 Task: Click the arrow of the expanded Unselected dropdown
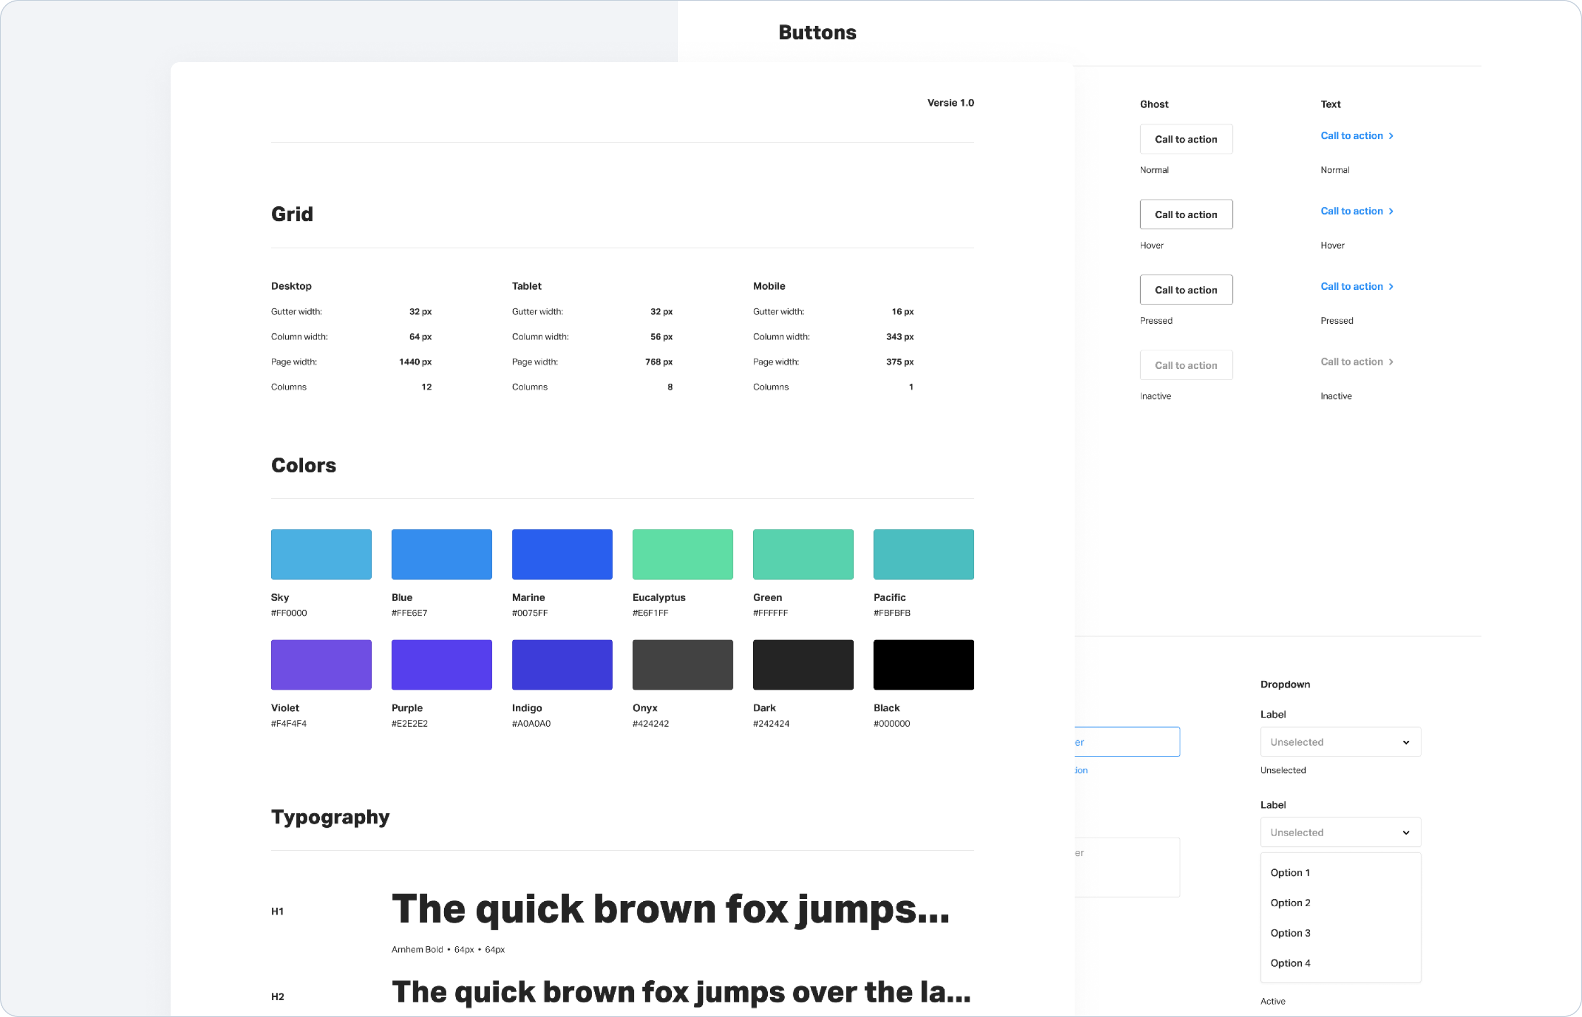pos(1406,833)
